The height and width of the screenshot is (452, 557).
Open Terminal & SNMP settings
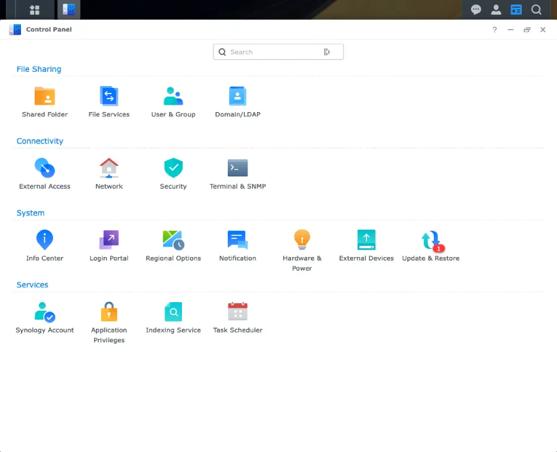pos(238,174)
